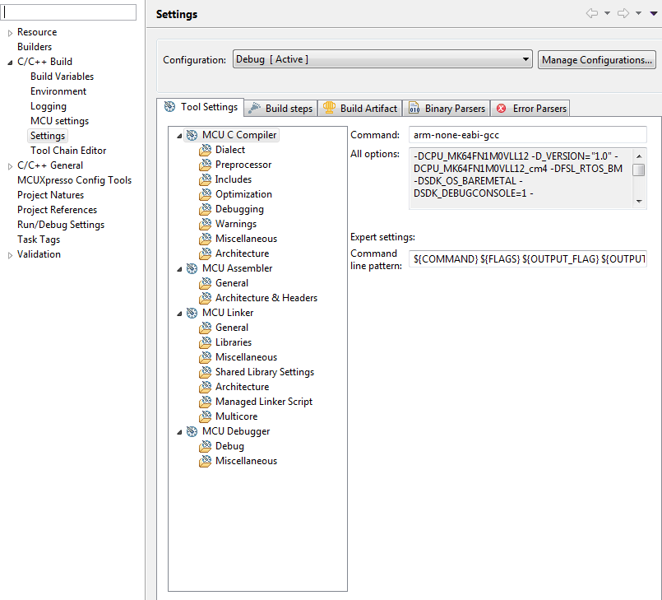
Task: Click the All options scroll up arrow
Action: (639, 156)
